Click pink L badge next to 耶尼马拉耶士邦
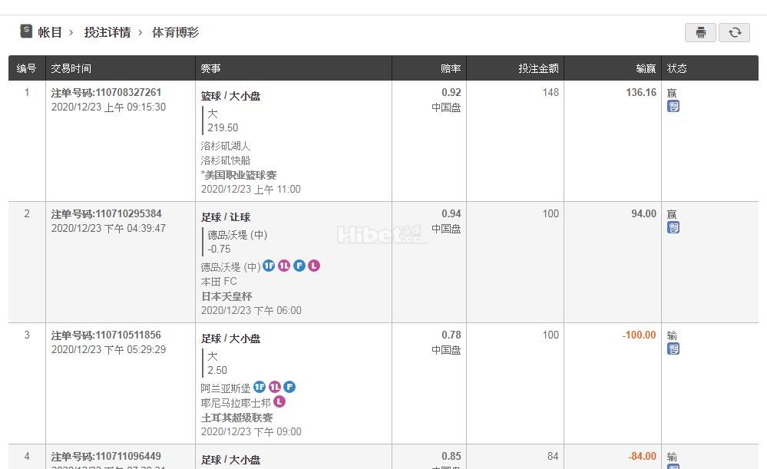This screenshot has height=469, width=767. pos(279,401)
